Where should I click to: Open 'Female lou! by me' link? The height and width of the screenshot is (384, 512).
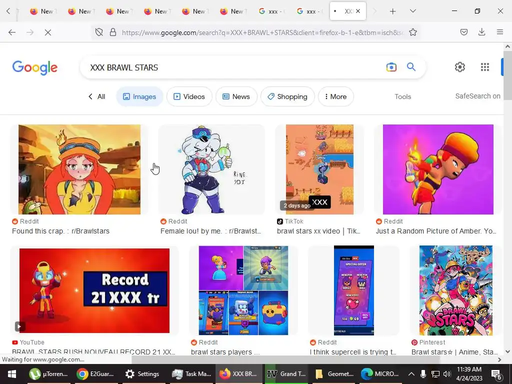click(211, 231)
